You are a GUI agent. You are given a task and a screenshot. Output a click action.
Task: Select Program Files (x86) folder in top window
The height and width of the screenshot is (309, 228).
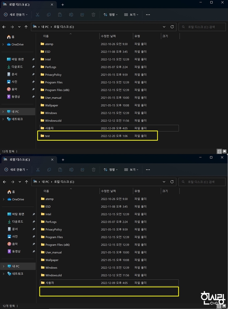click(109, 90)
